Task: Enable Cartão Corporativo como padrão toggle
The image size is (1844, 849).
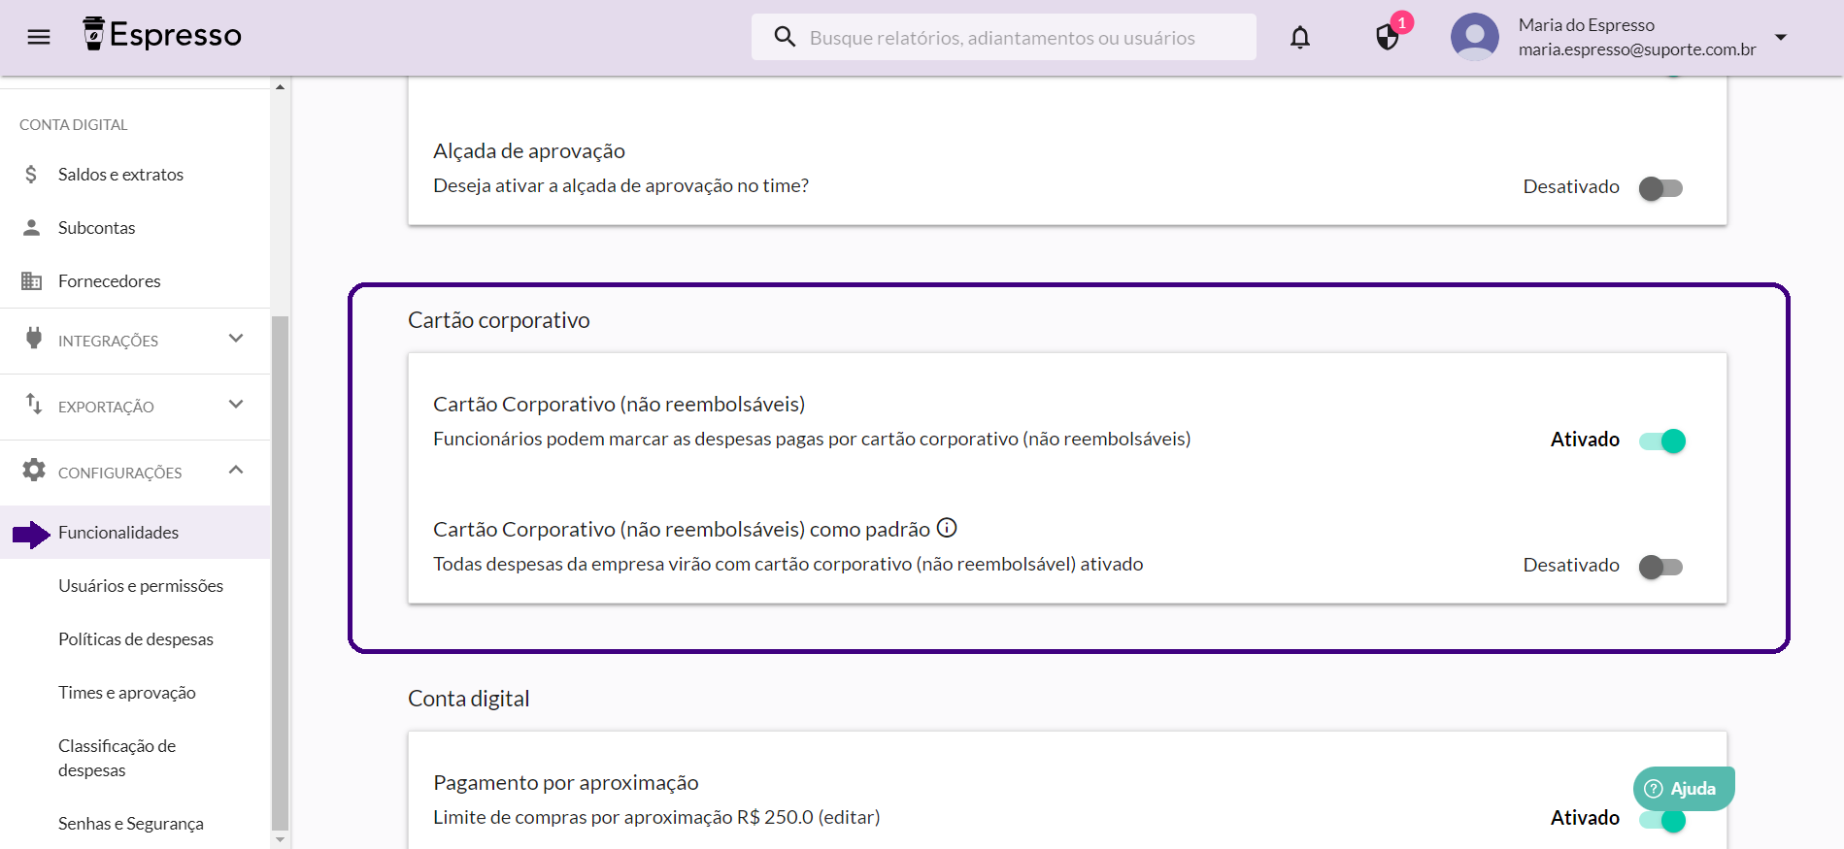Action: (1660, 567)
